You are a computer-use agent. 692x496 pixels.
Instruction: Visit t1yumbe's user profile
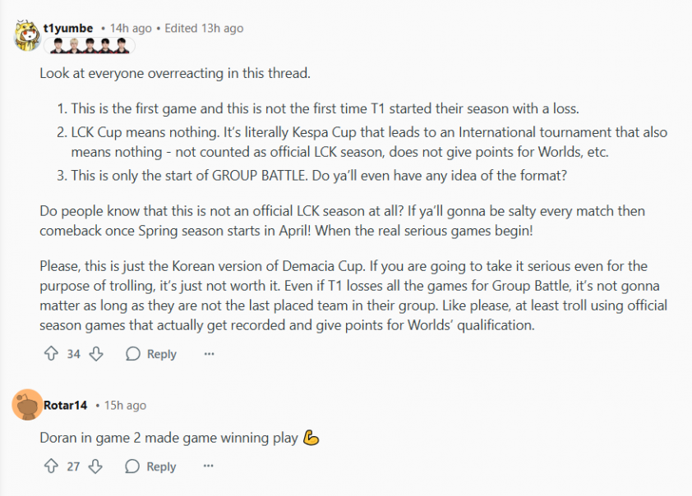coord(68,28)
